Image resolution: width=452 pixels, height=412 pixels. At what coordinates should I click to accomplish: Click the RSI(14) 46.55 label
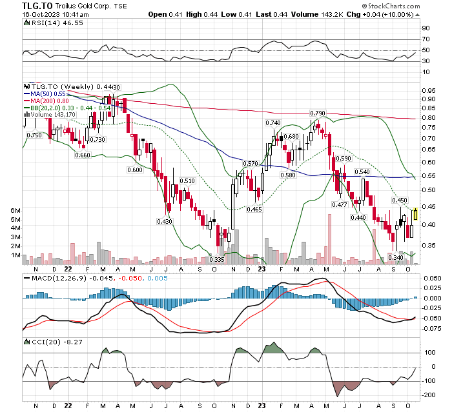57,23
